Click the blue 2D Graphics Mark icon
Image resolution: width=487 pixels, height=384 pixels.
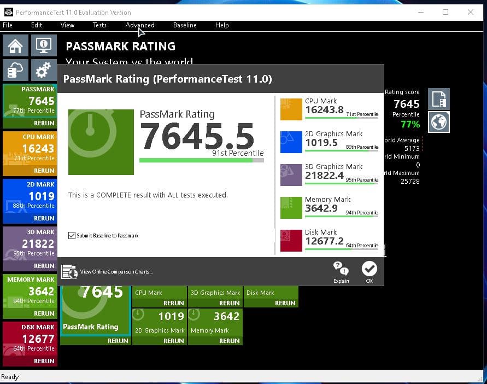coord(291,142)
